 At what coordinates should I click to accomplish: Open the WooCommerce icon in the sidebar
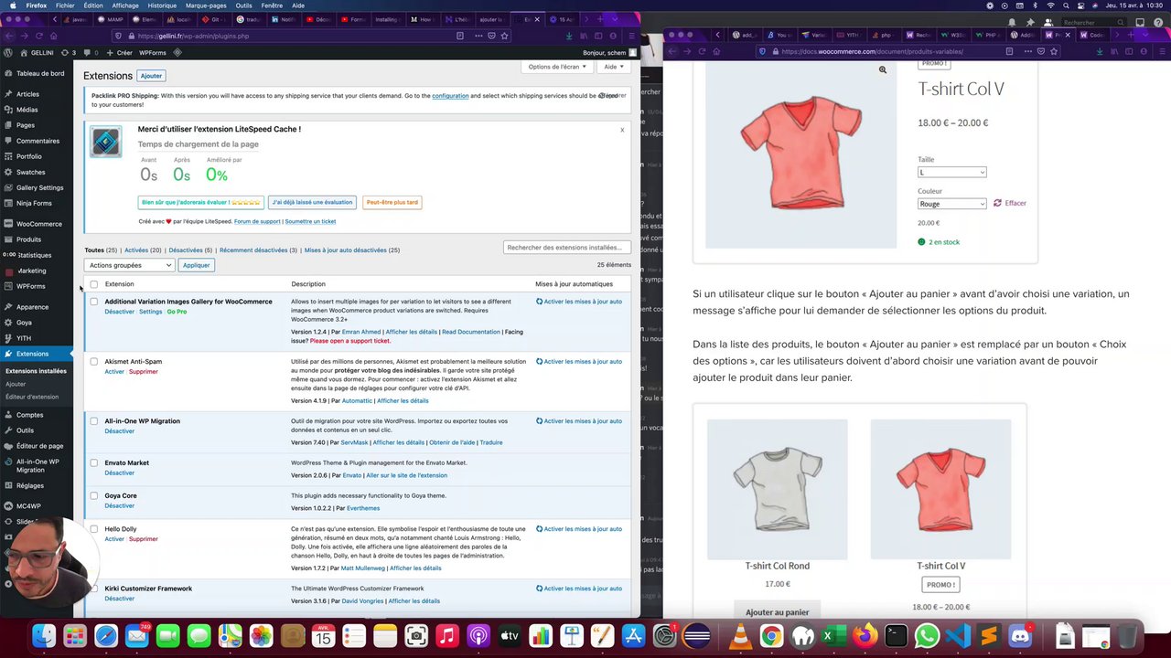pyautogui.click(x=8, y=224)
